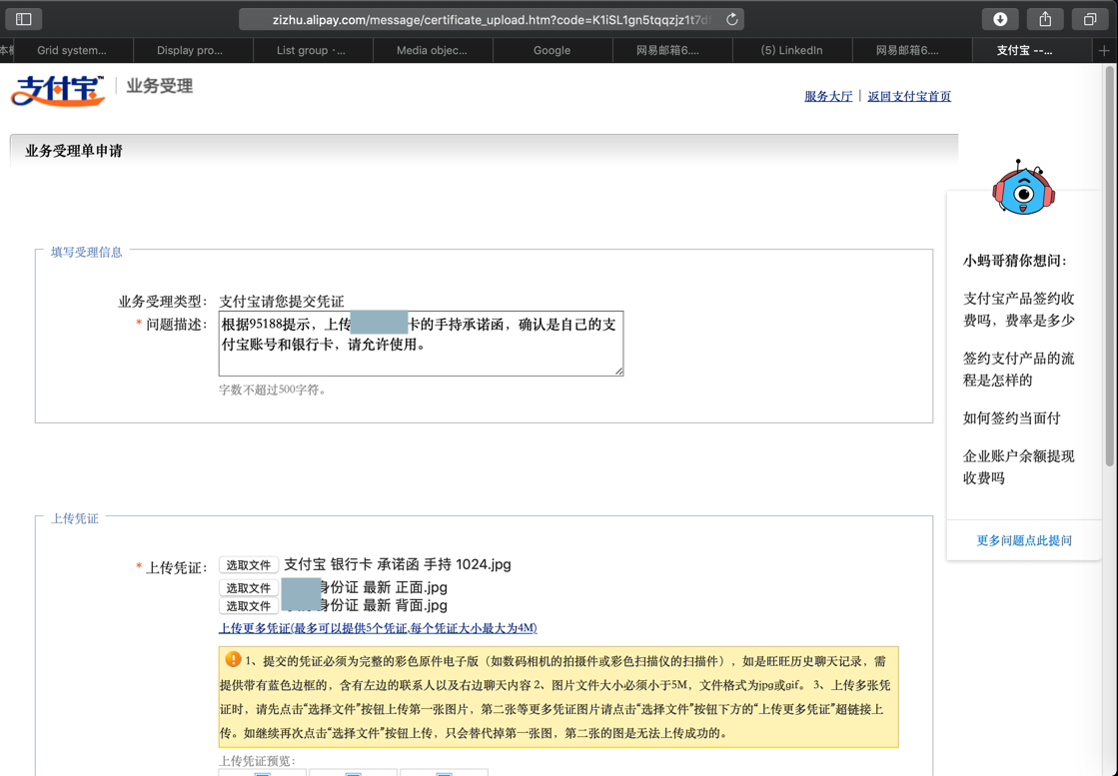Switch to the (5) LinkedIn tab
This screenshot has width=1118, height=776.
point(791,51)
